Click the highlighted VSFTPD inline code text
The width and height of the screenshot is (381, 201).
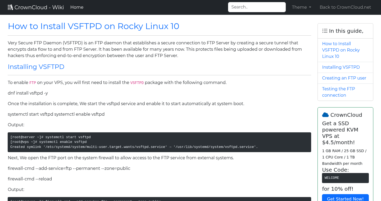[x=137, y=82]
